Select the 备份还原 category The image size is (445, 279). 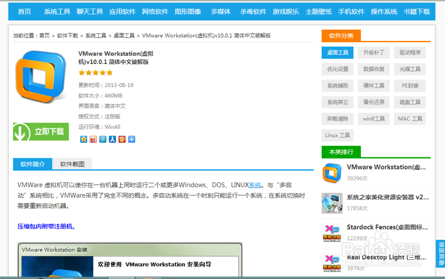[374, 102]
